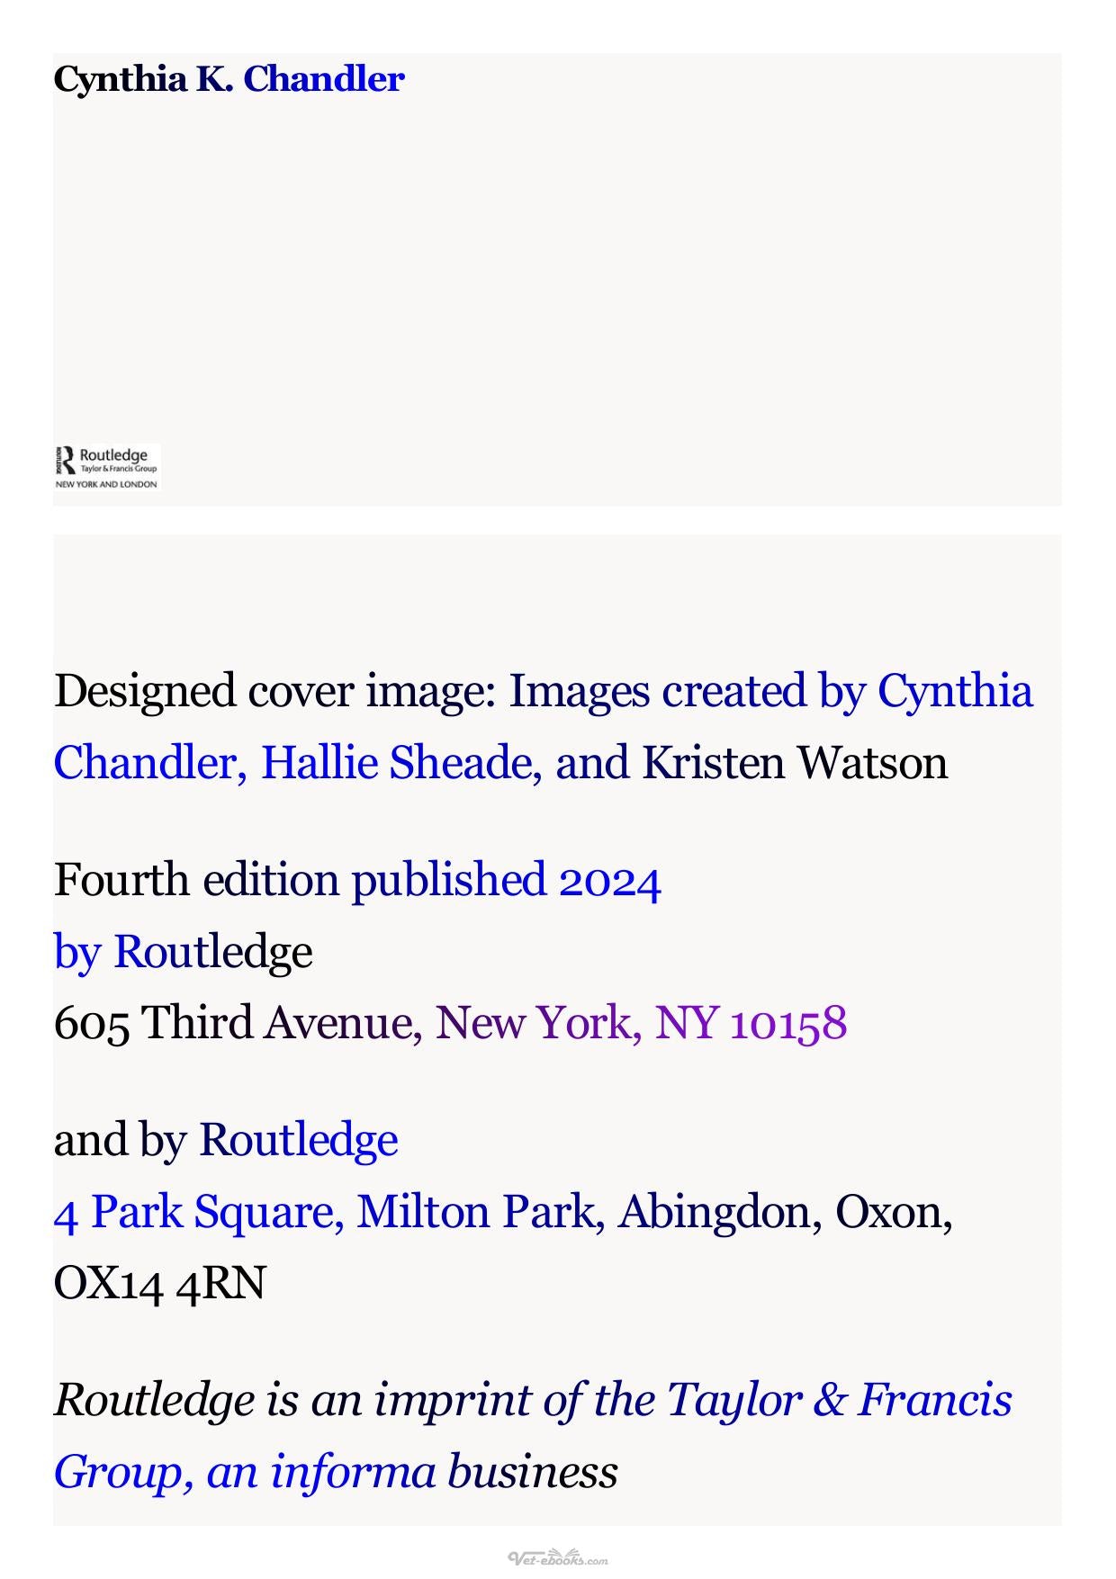Click the "Abingdon, Oxon," address text
Image resolution: width=1116 pixels, height=1579 pixels.
coord(786,1212)
